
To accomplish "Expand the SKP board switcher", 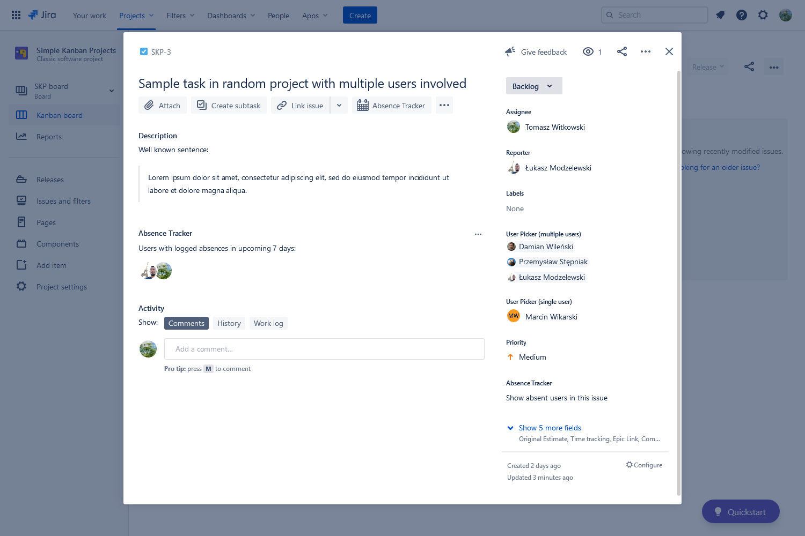I will tap(112, 91).
